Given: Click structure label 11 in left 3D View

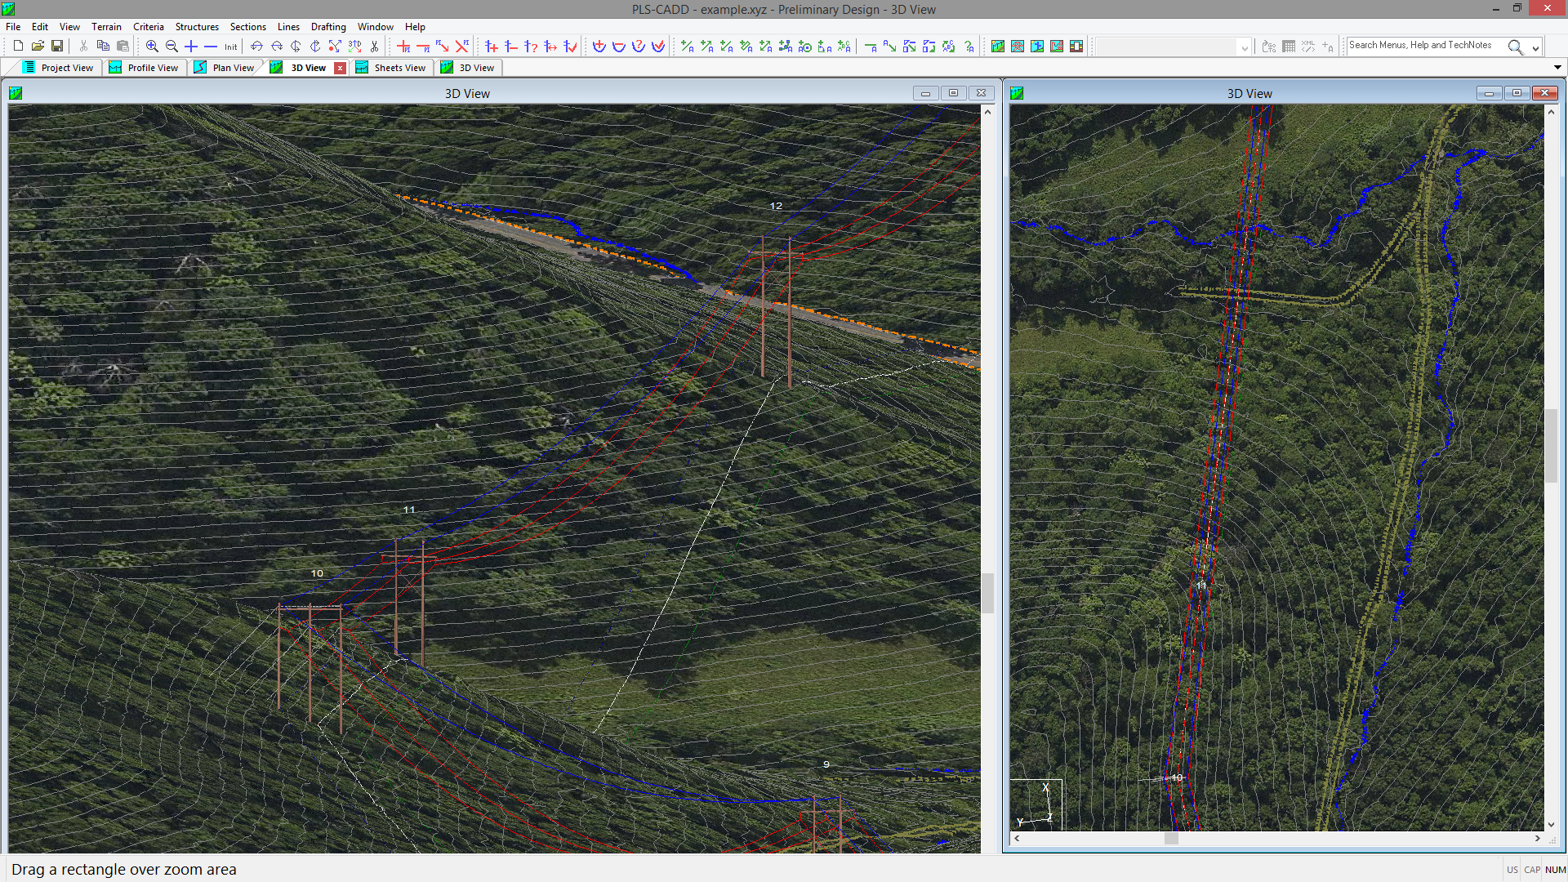Looking at the screenshot, I should (409, 510).
